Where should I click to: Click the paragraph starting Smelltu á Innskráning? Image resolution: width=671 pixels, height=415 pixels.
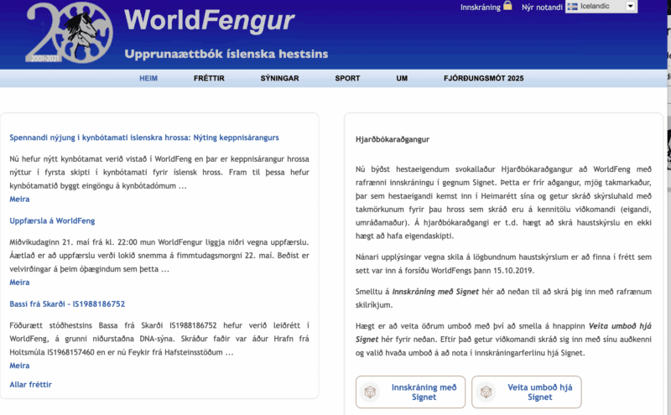[x=503, y=298]
